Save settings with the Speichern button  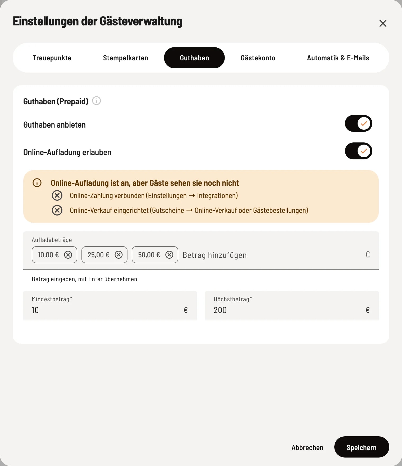click(x=362, y=447)
